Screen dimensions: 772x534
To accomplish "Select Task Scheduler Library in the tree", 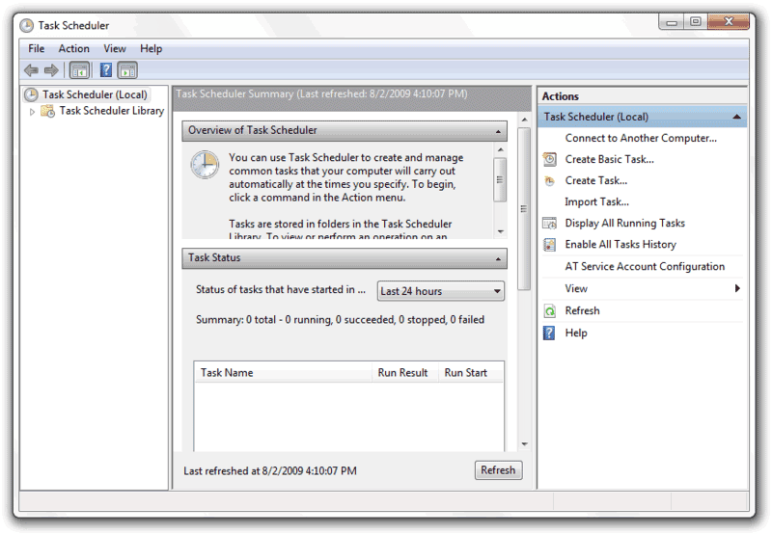I will (x=112, y=111).
